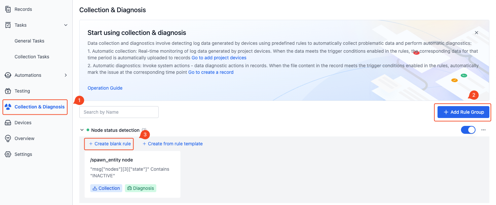Click the Testing icon in sidebar
The width and height of the screenshot is (496, 205).
8,91
